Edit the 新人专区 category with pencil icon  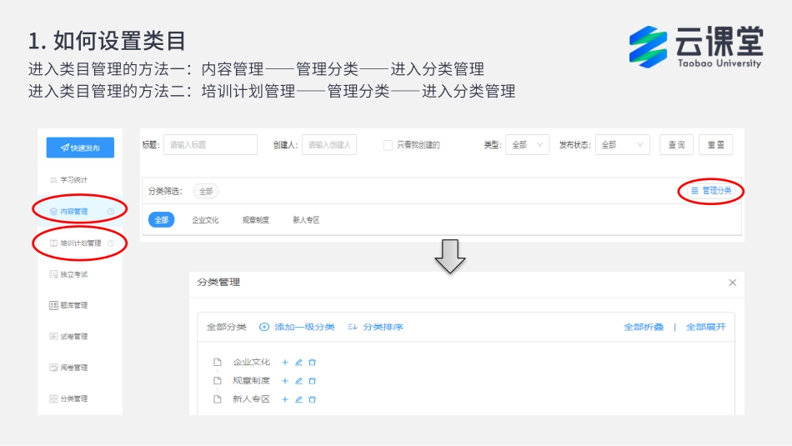coord(298,399)
